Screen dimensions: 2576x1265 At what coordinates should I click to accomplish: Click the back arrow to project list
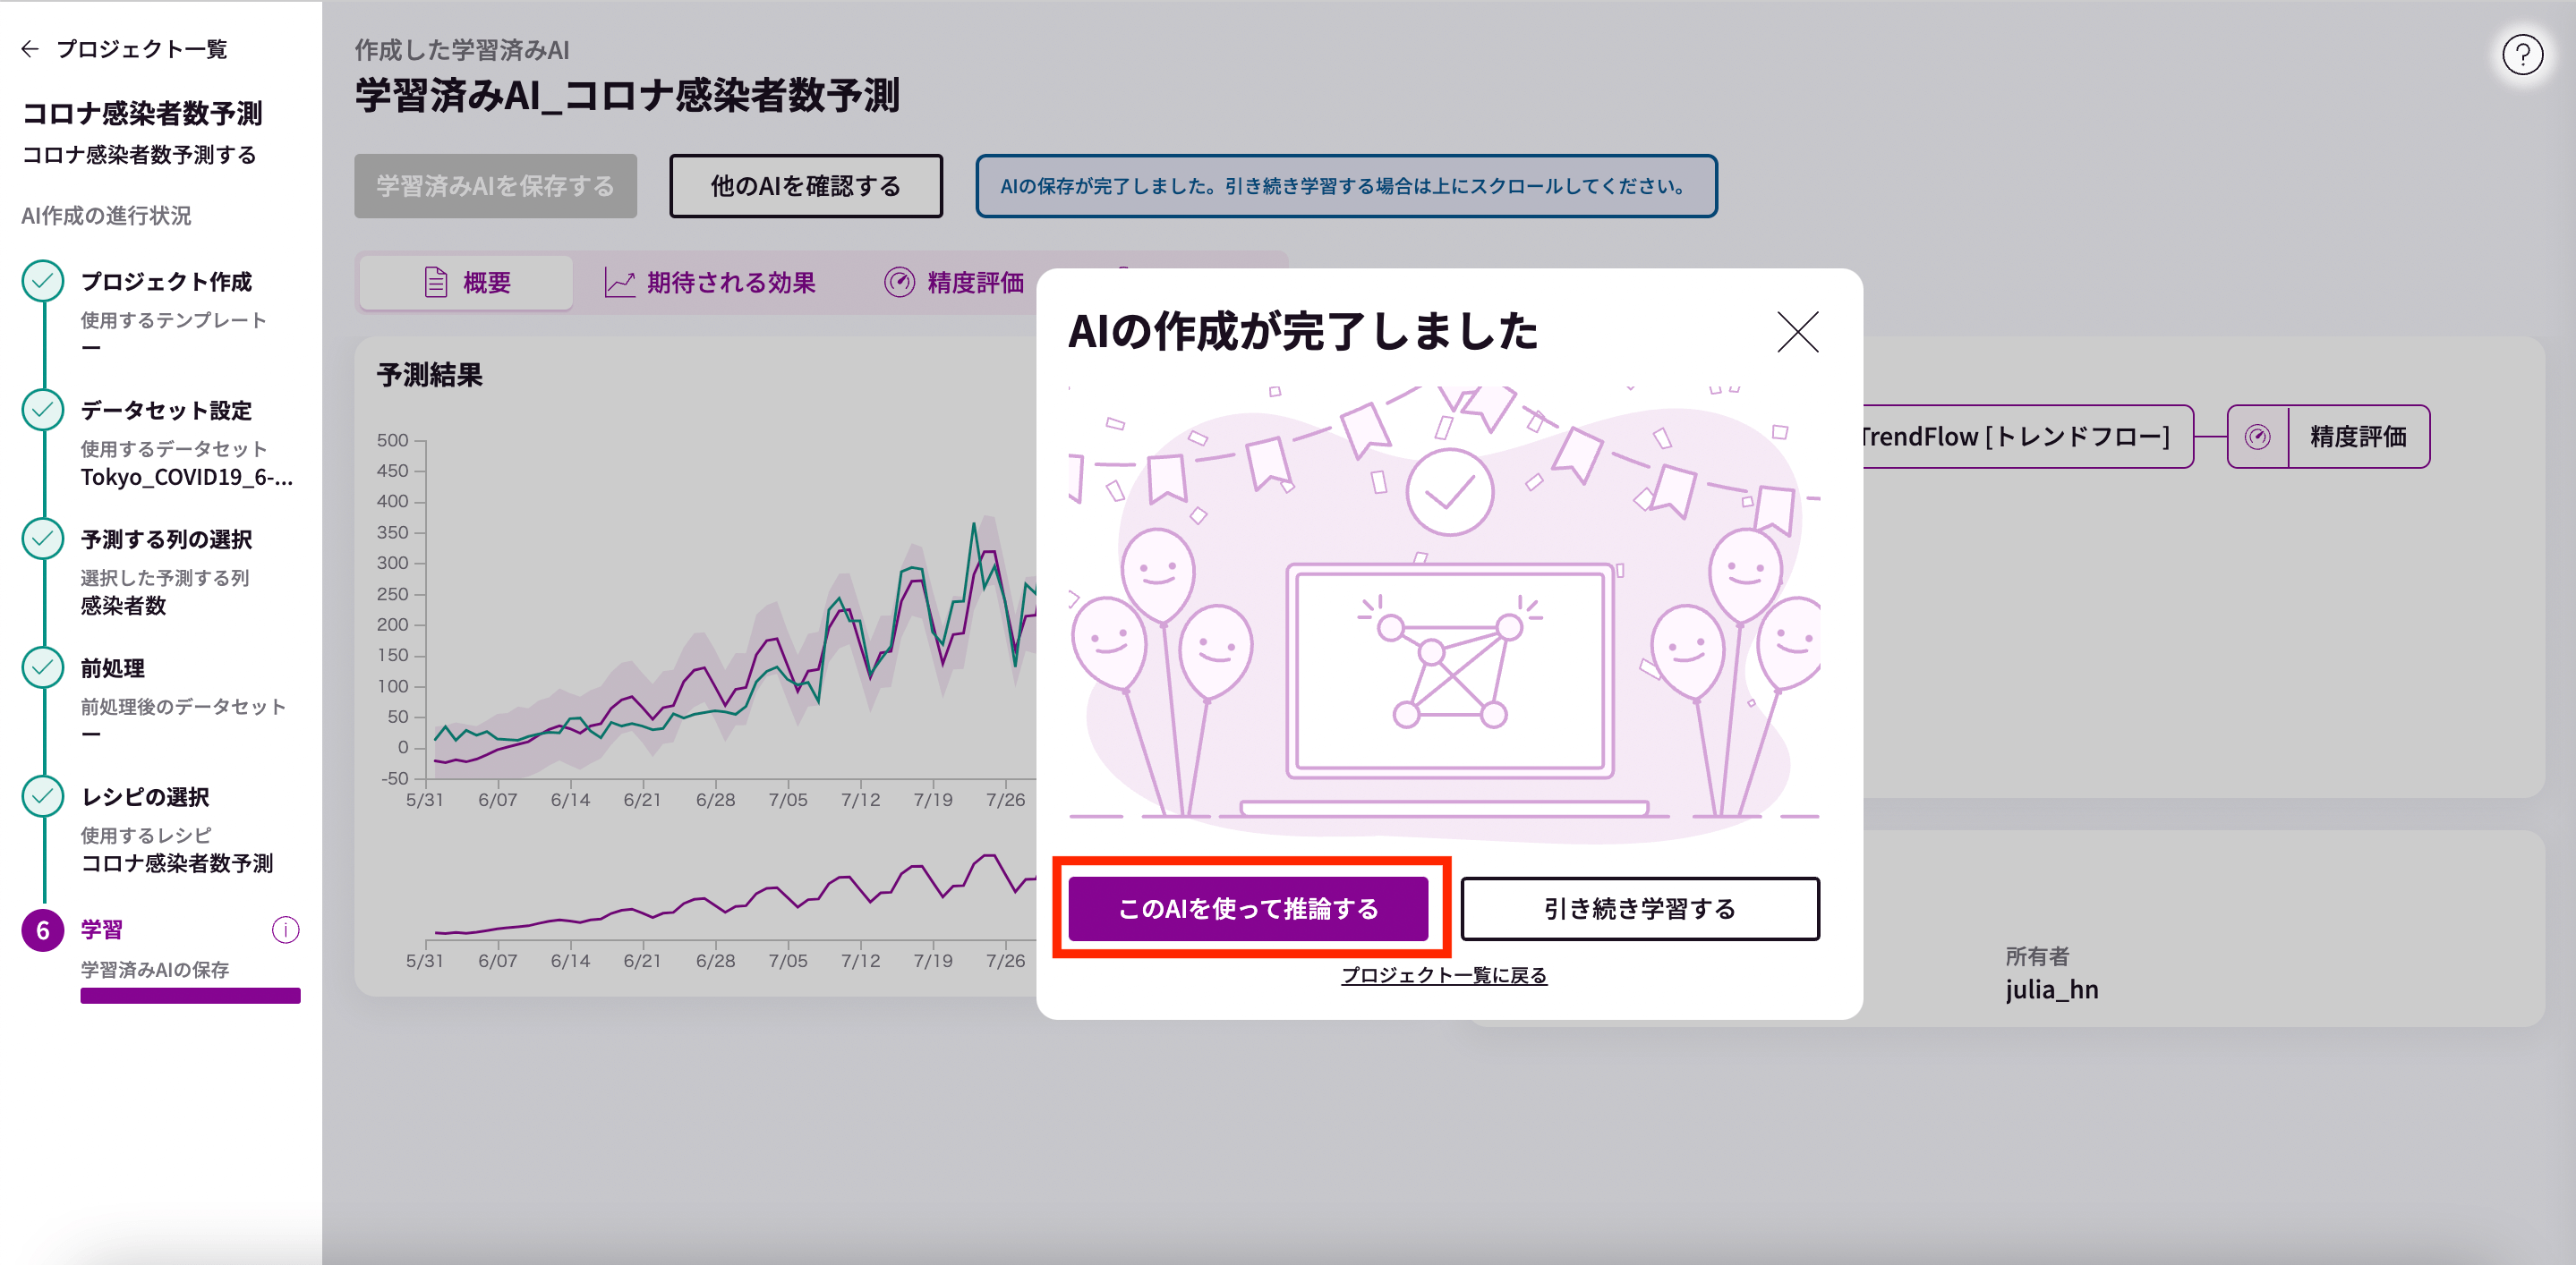30,49
